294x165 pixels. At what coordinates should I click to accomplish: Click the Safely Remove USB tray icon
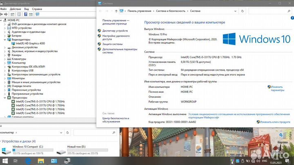(x=243, y=161)
